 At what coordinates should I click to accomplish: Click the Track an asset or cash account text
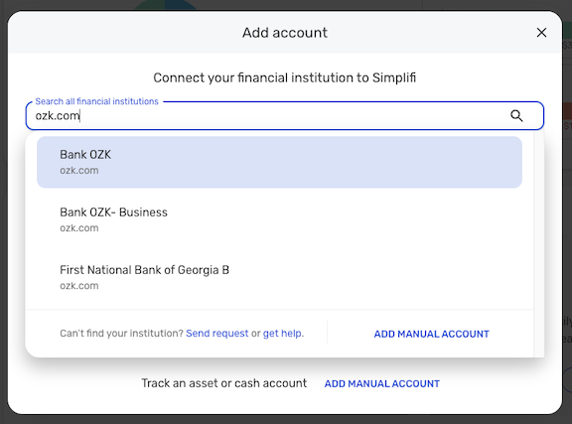(224, 383)
